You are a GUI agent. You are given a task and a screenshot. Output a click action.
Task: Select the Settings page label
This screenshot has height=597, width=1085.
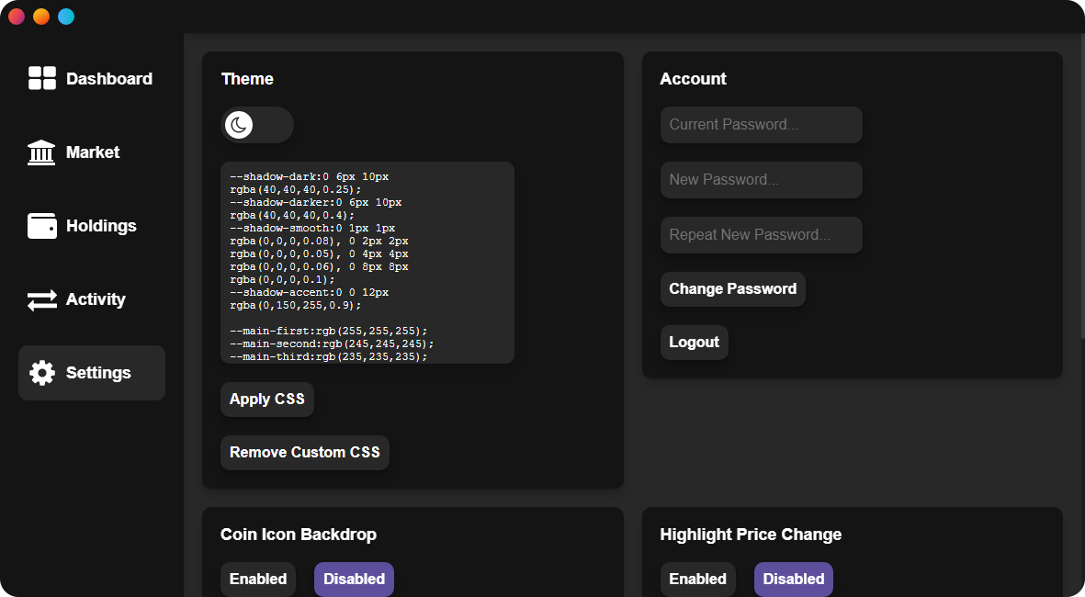click(x=98, y=373)
